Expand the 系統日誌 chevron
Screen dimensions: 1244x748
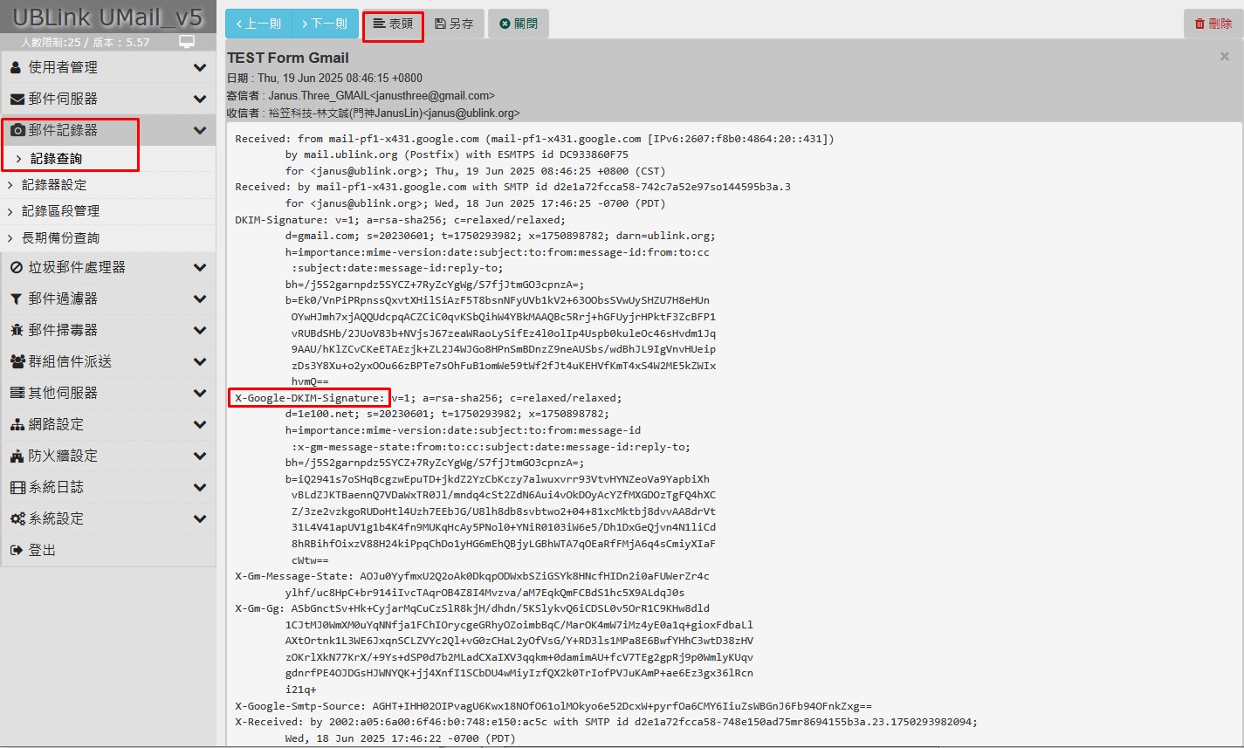tap(200, 488)
